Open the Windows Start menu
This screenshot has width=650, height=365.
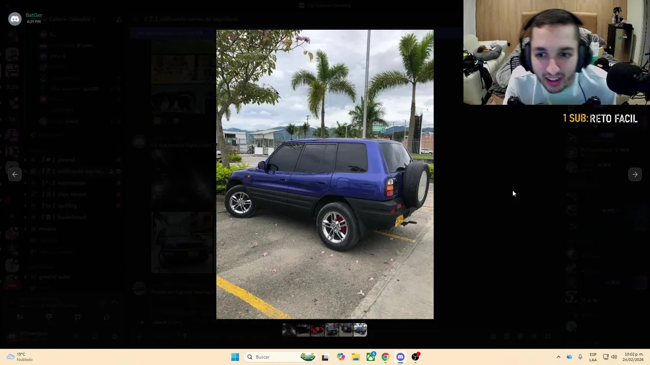pos(235,357)
